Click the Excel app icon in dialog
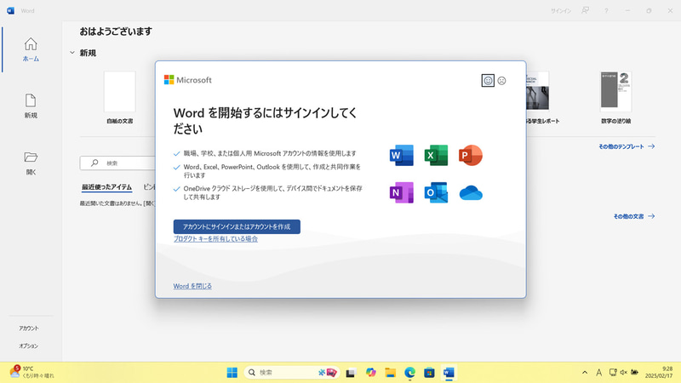Viewport: 681px width, 383px height. tap(436, 156)
